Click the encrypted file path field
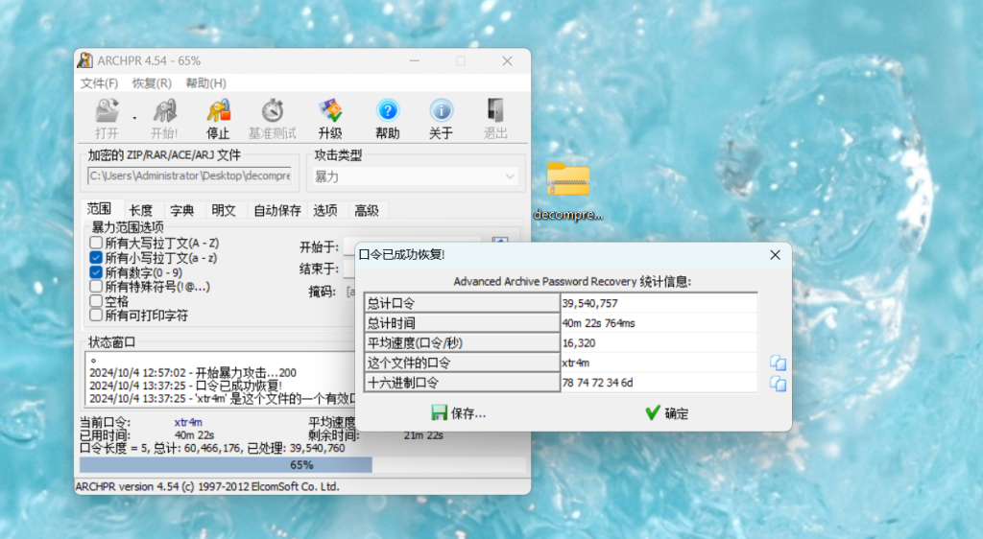The image size is (983, 539). point(189,176)
